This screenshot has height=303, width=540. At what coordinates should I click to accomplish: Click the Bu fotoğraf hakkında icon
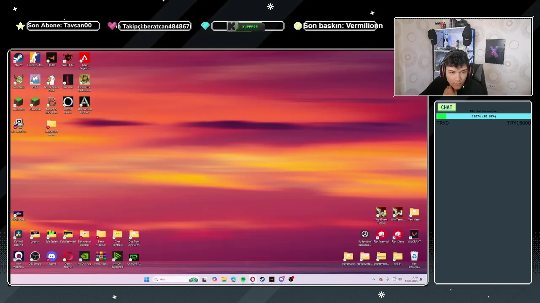pyautogui.click(x=365, y=237)
